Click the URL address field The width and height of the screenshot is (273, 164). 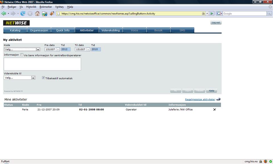click(x=131, y=14)
